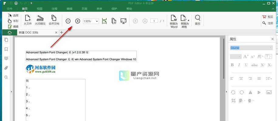278x121 pixels.
Task: Click 转换为其他 convert button
Action: [184, 21]
